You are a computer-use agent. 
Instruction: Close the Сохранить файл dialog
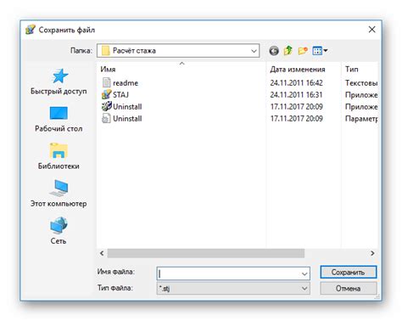[x=371, y=30]
